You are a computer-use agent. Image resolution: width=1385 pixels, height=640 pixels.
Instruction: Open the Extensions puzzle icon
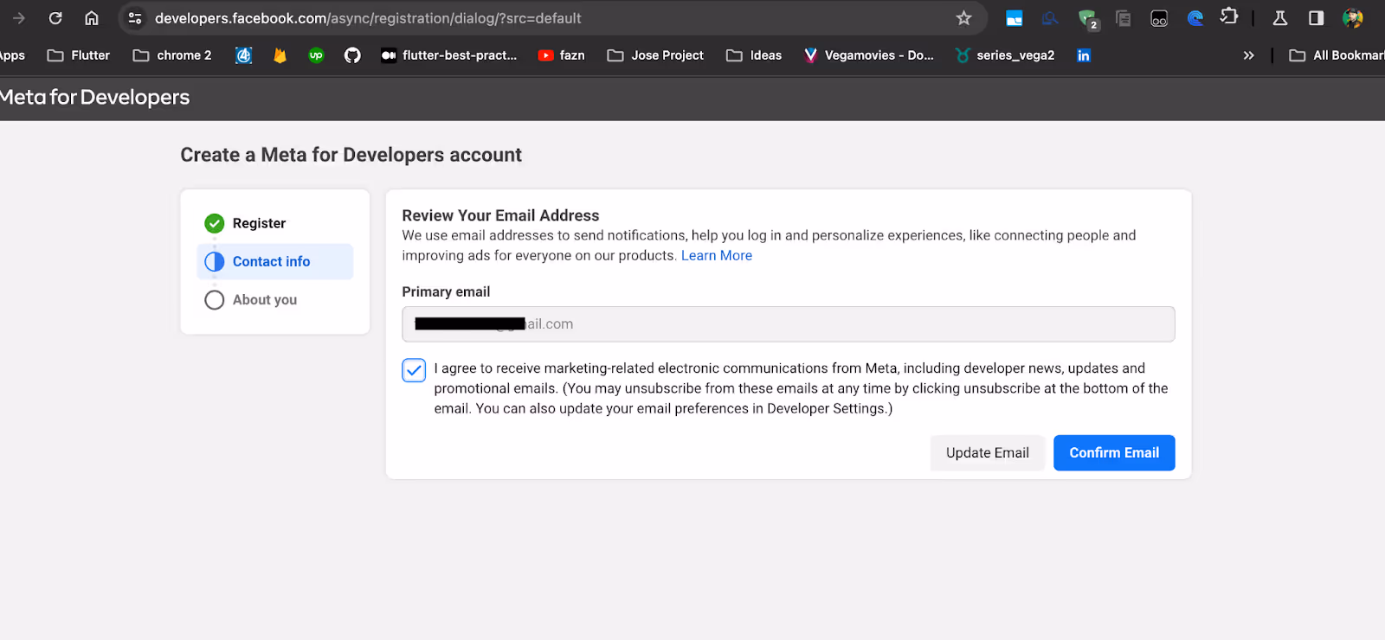1229,16
